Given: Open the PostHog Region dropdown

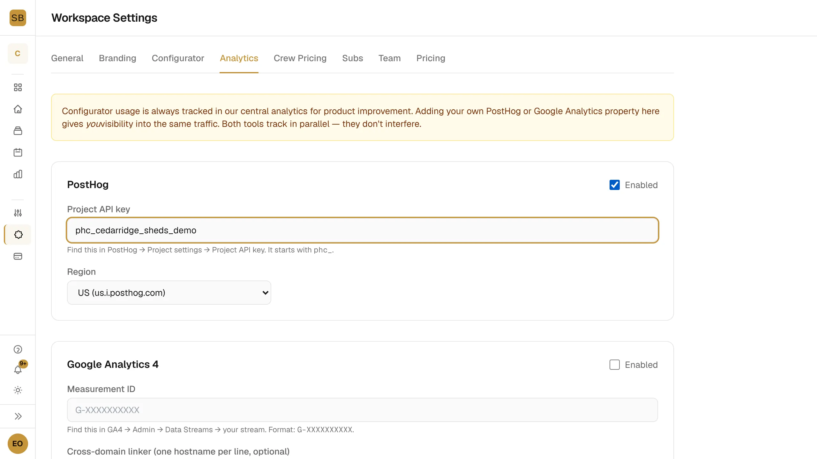Looking at the screenshot, I should point(169,293).
